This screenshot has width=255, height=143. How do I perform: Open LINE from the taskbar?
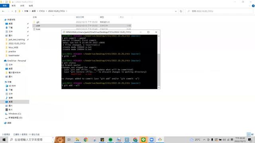[x=143, y=139]
